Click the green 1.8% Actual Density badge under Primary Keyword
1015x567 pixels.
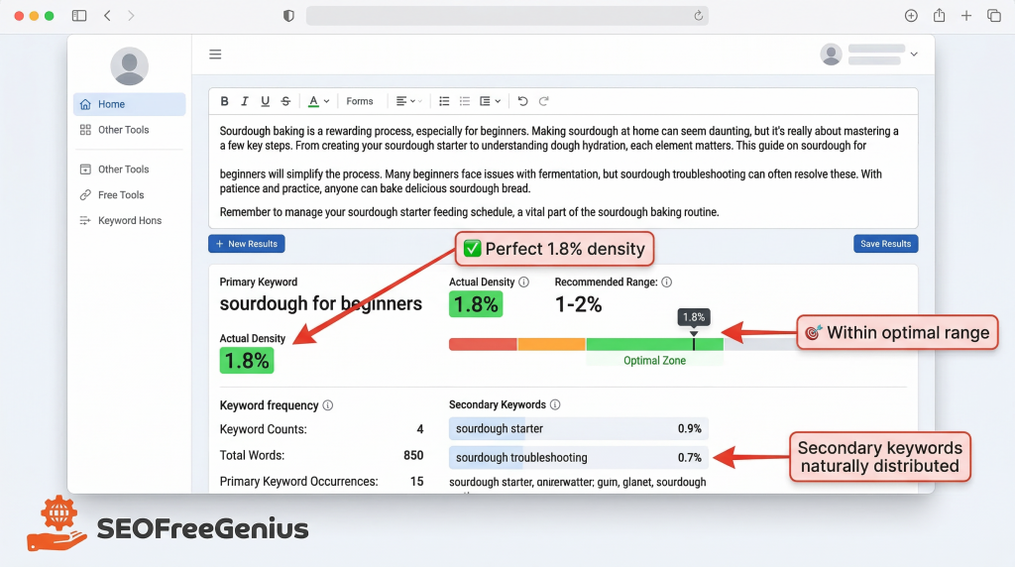pos(247,361)
